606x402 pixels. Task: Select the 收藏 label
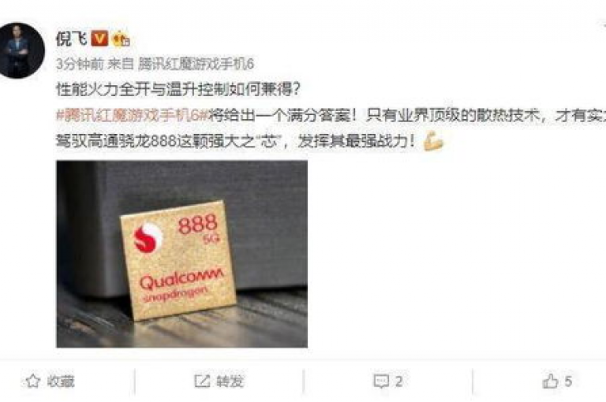click(61, 382)
